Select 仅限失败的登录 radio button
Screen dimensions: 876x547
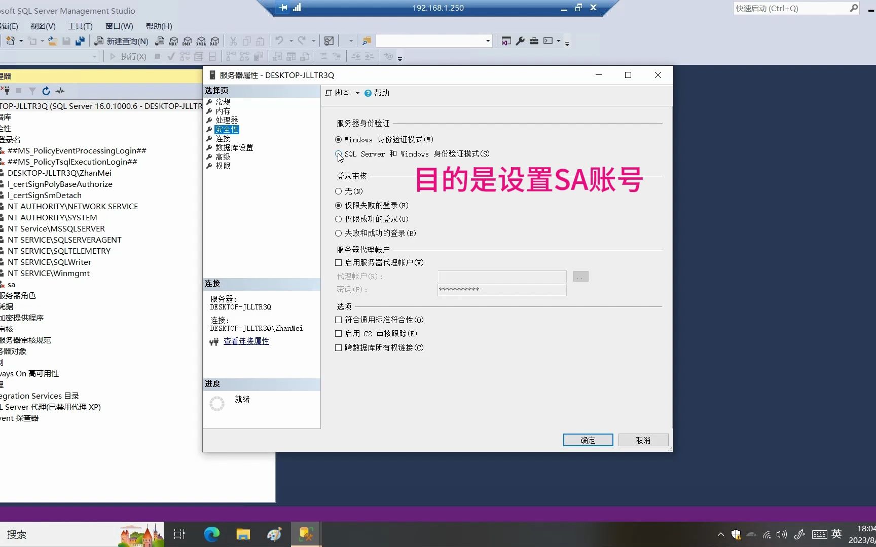click(338, 205)
